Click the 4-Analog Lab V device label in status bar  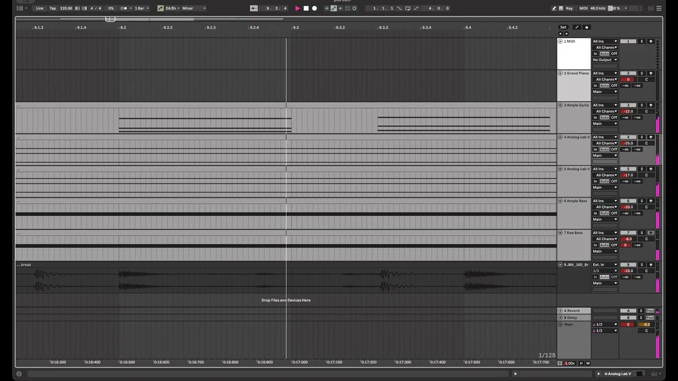pyautogui.click(x=618, y=374)
